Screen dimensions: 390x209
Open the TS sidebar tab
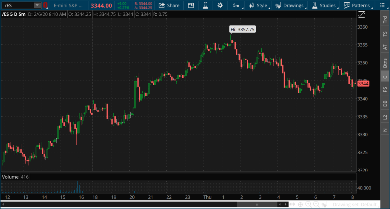click(x=385, y=34)
